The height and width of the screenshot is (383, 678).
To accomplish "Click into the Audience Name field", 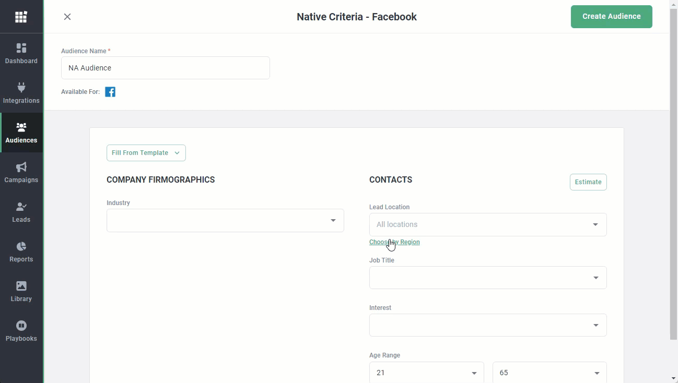I will (165, 68).
